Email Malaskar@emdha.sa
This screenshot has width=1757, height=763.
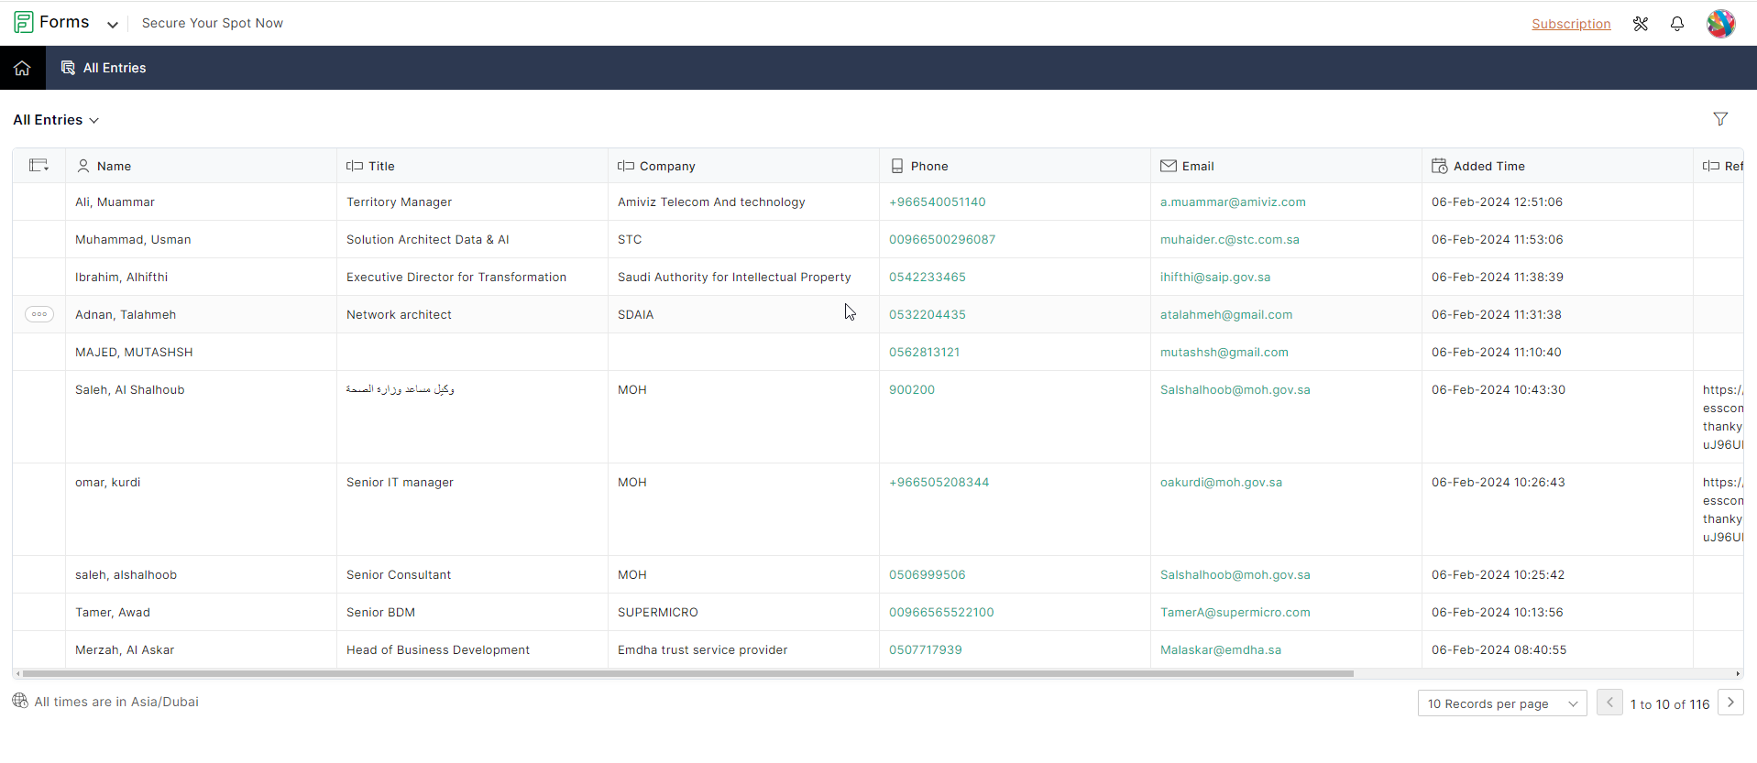click(1220, 649)
